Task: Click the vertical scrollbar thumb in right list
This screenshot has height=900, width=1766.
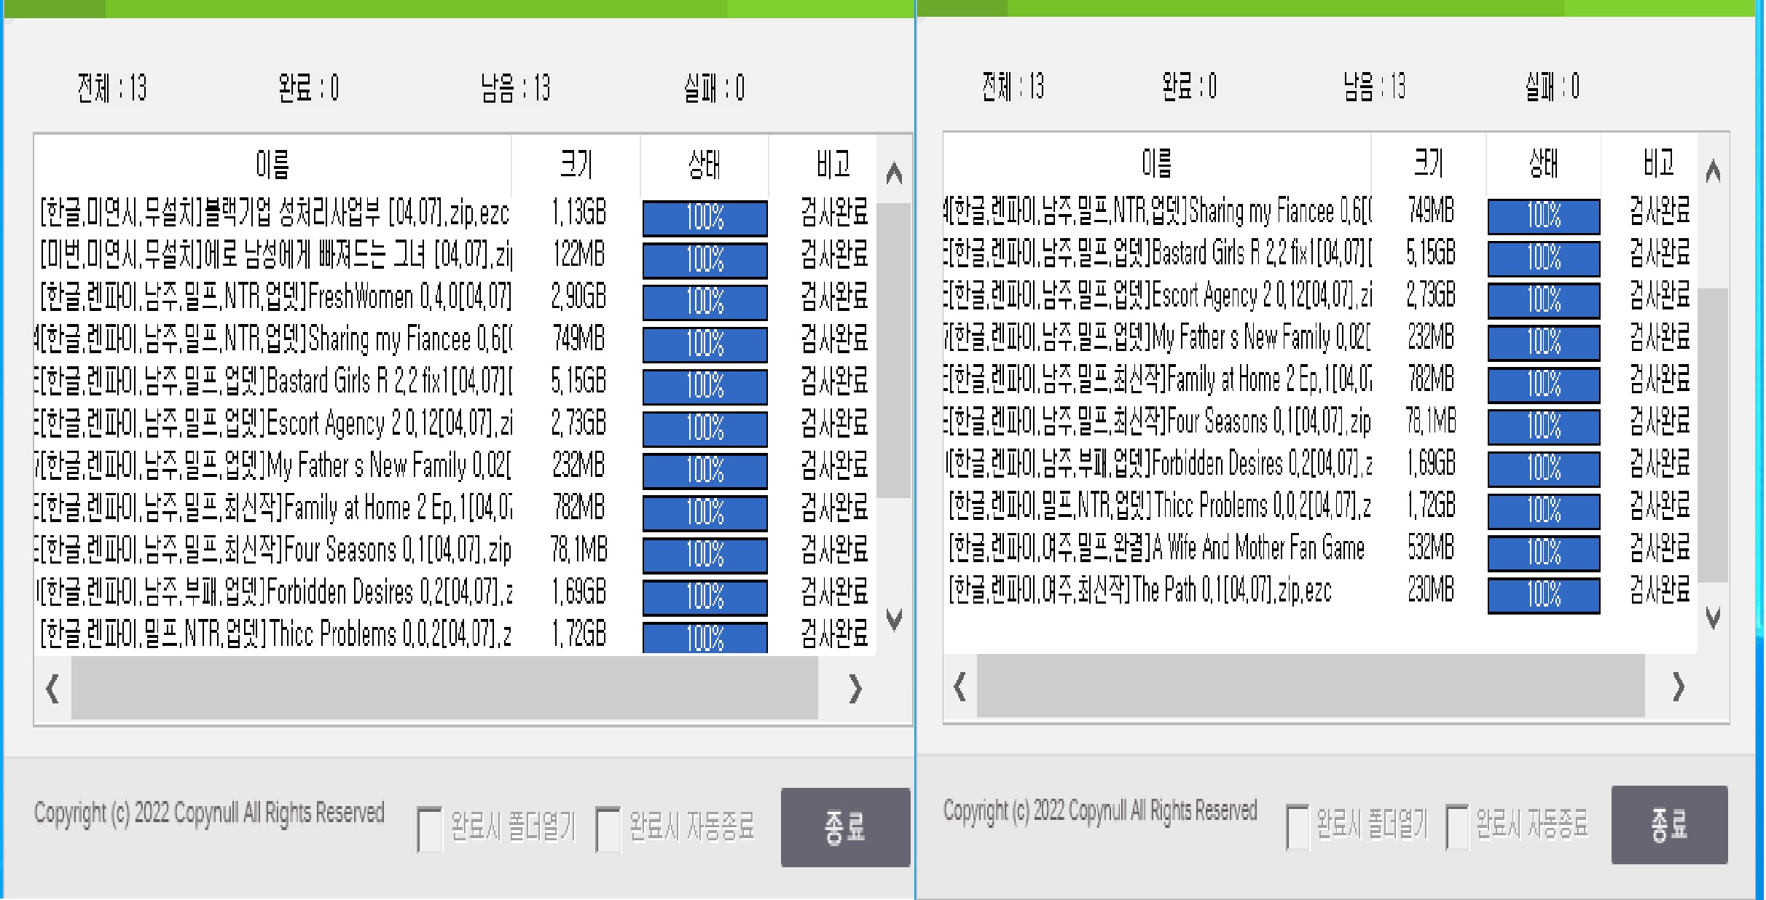Action: click(1713, 434)
